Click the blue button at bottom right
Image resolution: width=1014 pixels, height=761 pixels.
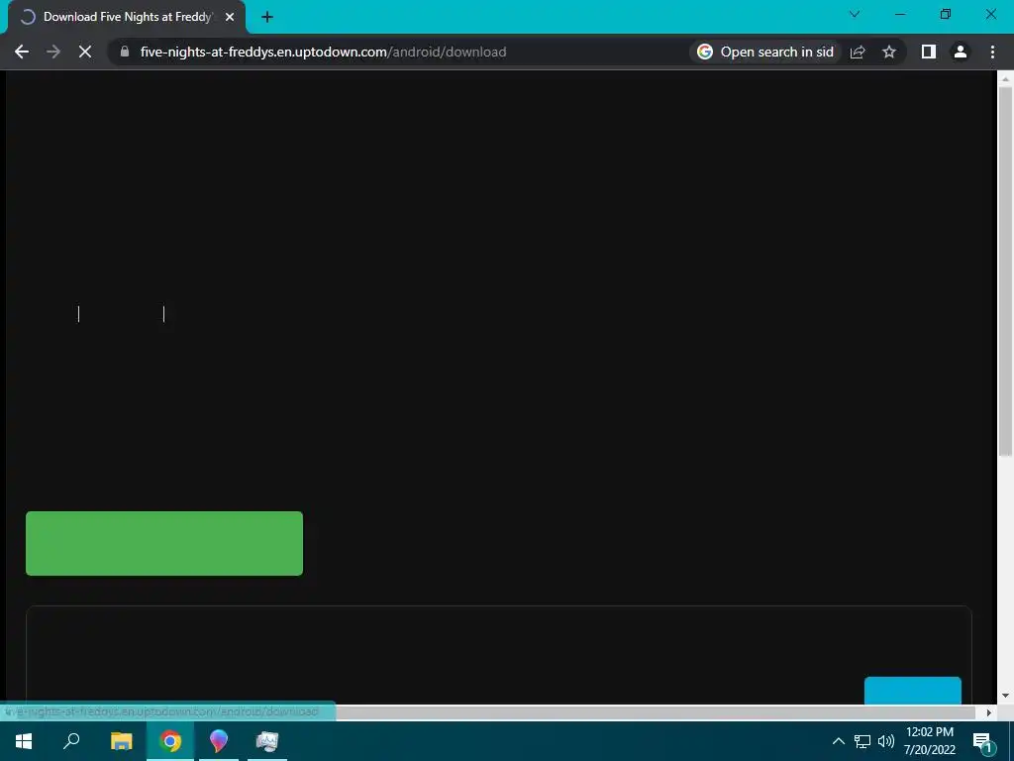pyautogui.click(x=912, y=691)
